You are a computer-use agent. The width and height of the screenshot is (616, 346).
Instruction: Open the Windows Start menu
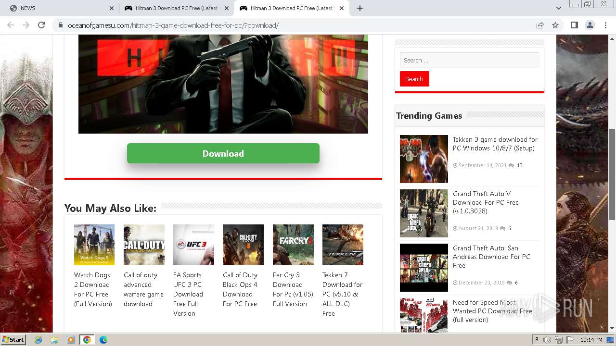(x=13, y=339)
